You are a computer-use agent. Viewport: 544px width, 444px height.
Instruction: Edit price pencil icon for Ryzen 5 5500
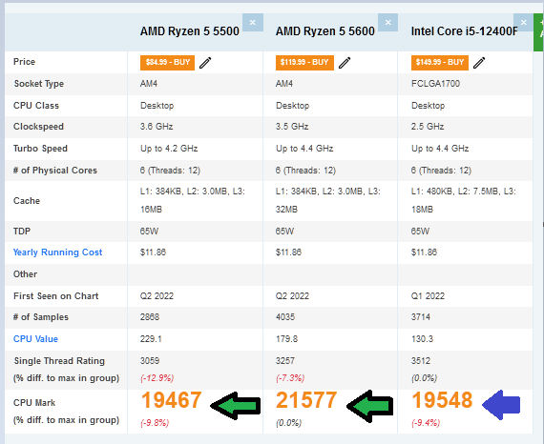(x=205, y=63)
